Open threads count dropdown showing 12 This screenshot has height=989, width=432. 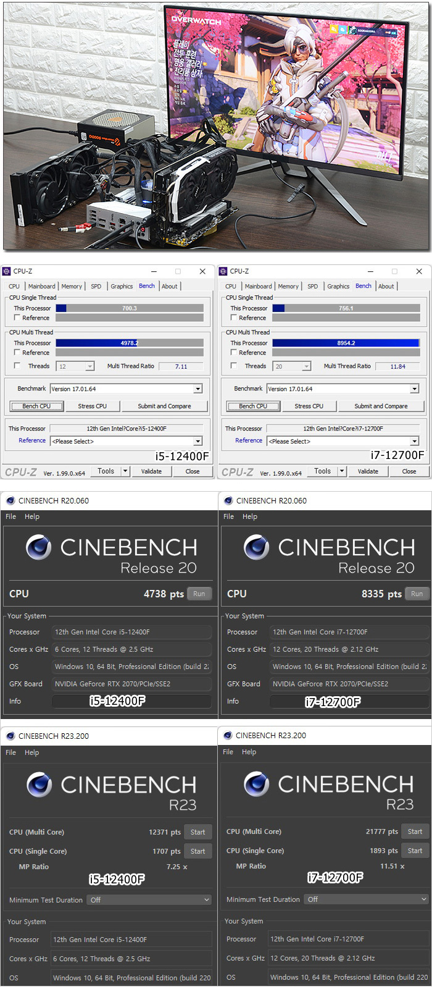(75, 366)
